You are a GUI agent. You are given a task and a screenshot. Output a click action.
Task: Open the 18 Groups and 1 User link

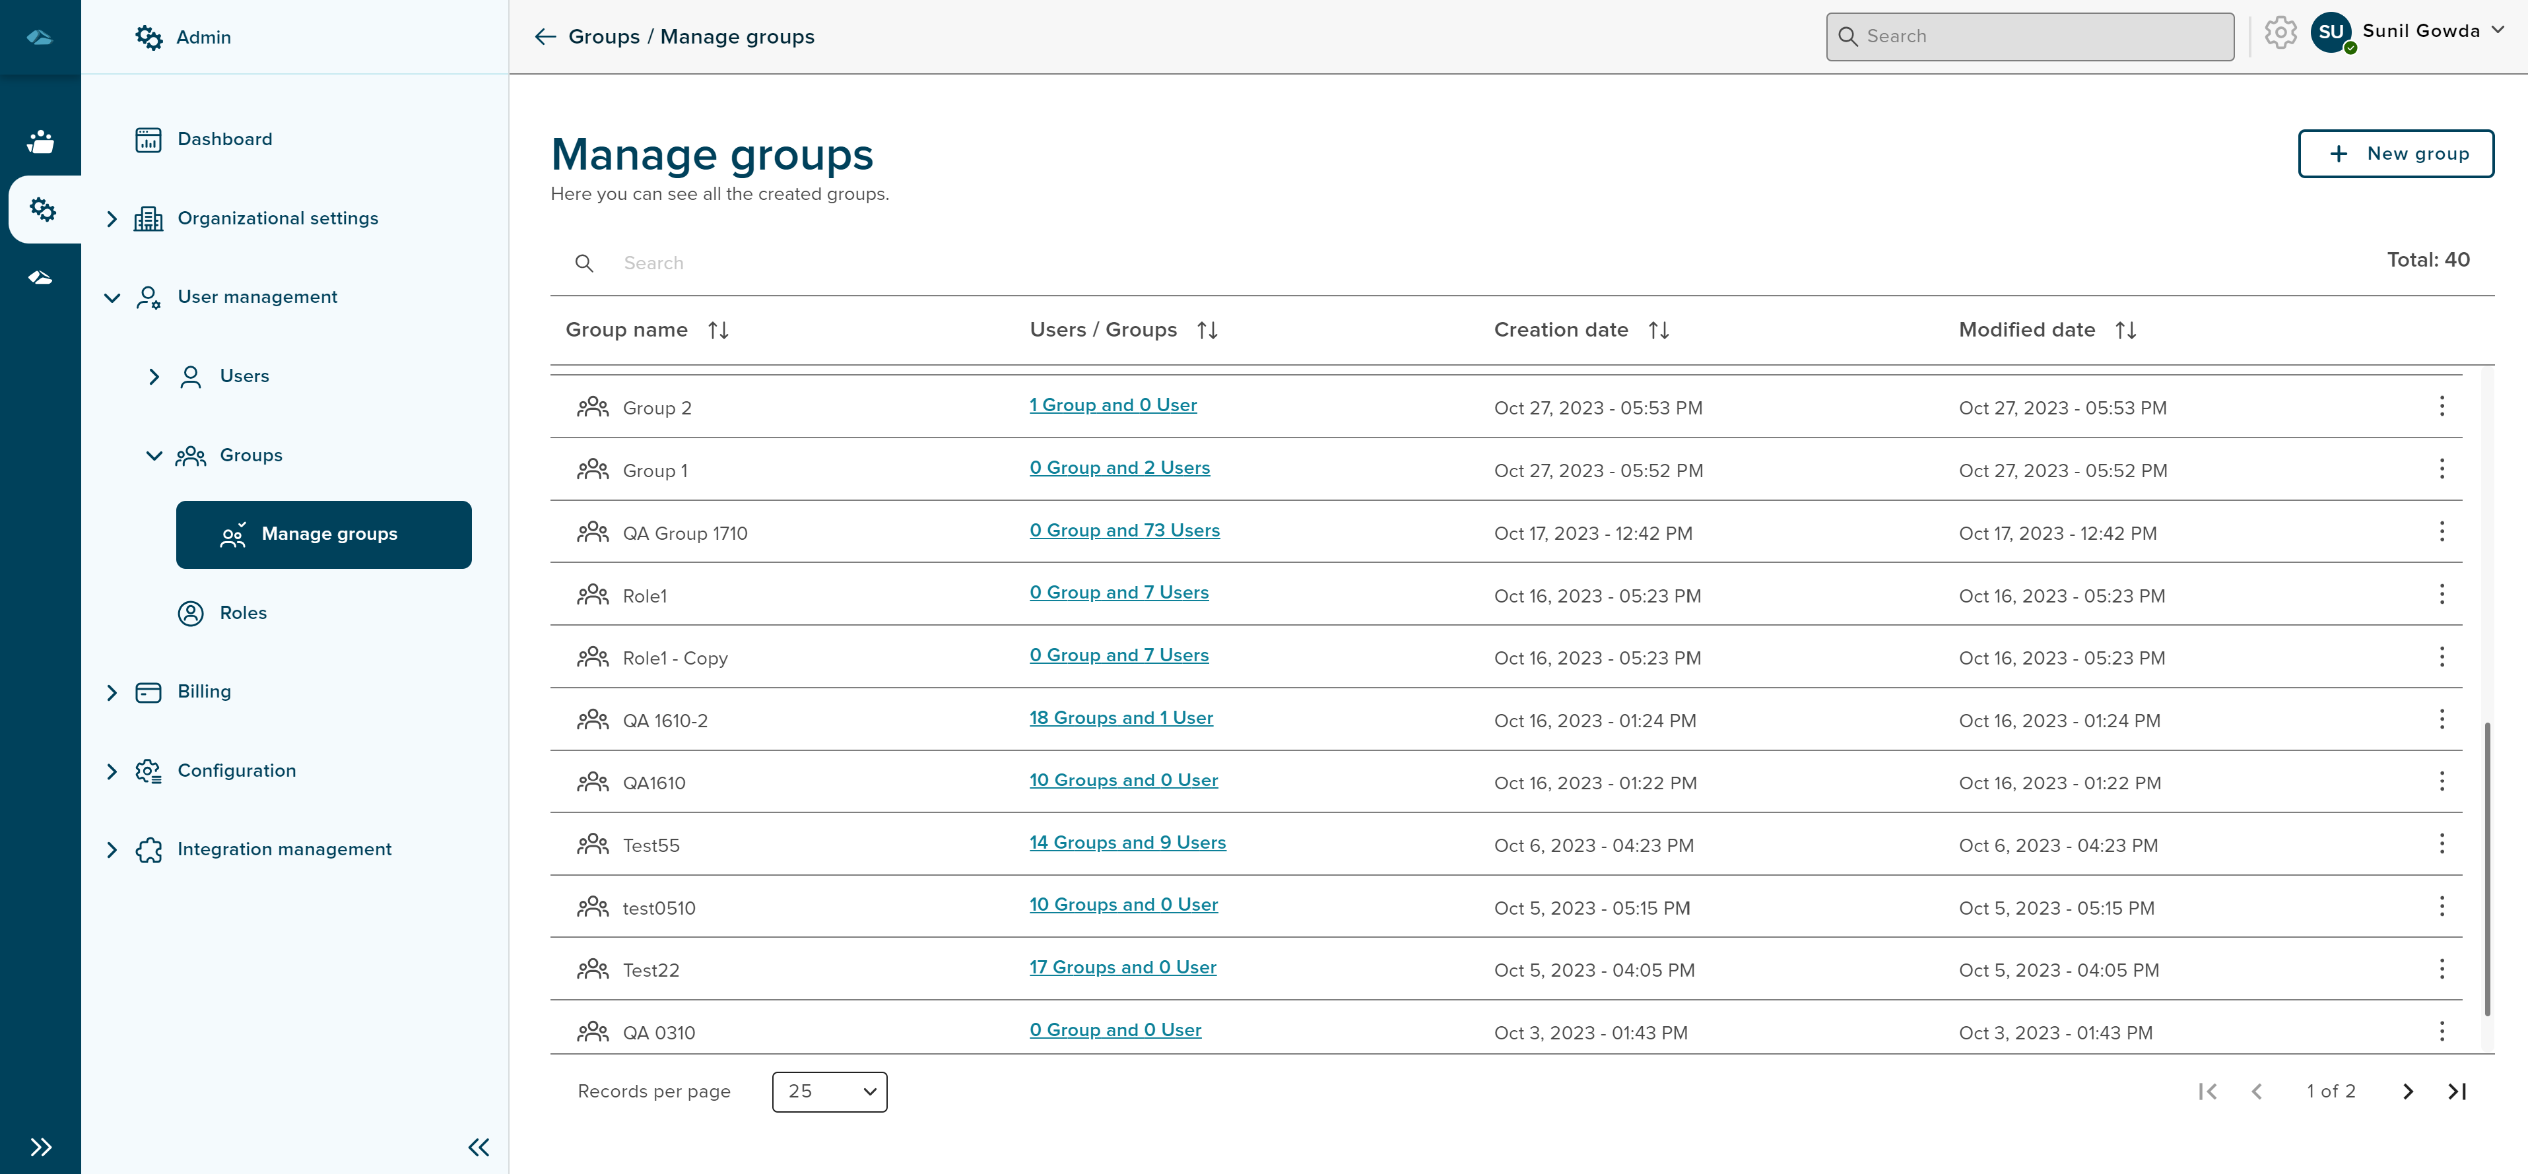point(1121,717)
